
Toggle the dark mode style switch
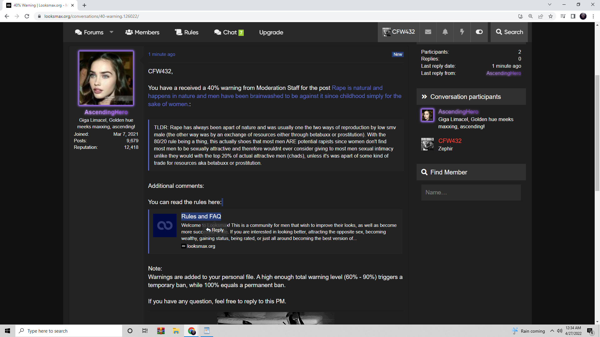(479, 32)
